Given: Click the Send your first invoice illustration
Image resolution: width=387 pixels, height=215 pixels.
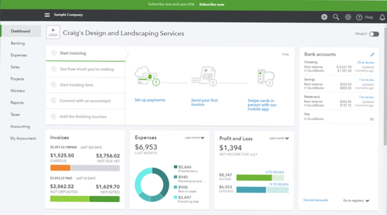Looking at the screenshot, I should click(x=203, y=77).
